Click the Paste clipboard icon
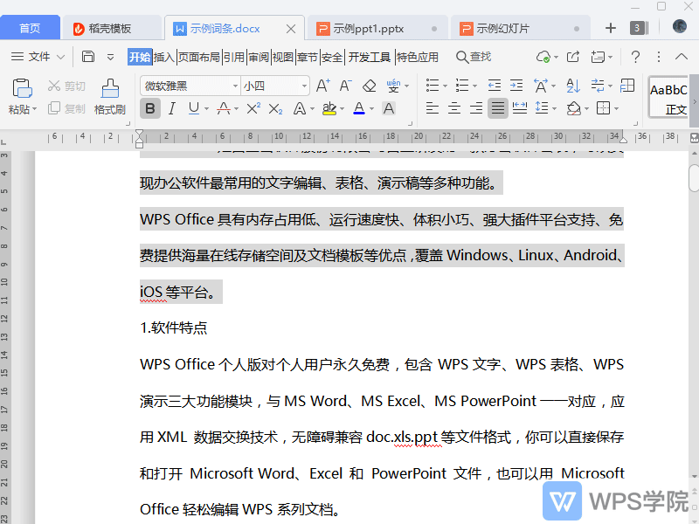This screenshot has width=699, height=524. tap(22, 87)
